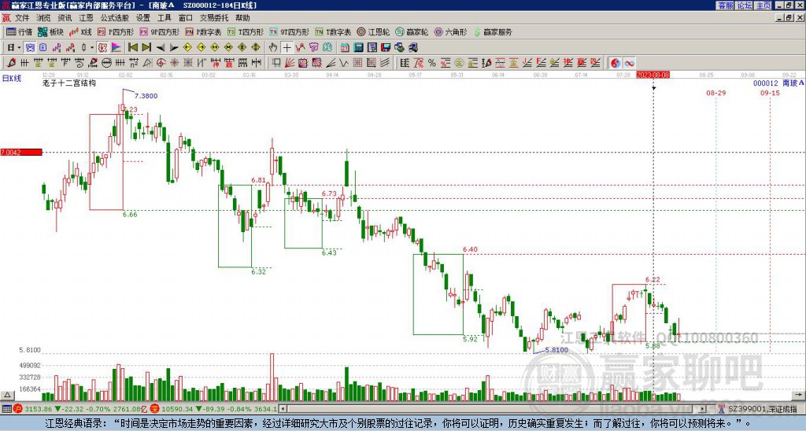This screenshot has width=806, height=431.
Task: Click the 论坛 button in title bar
Action: pos(744,6)
